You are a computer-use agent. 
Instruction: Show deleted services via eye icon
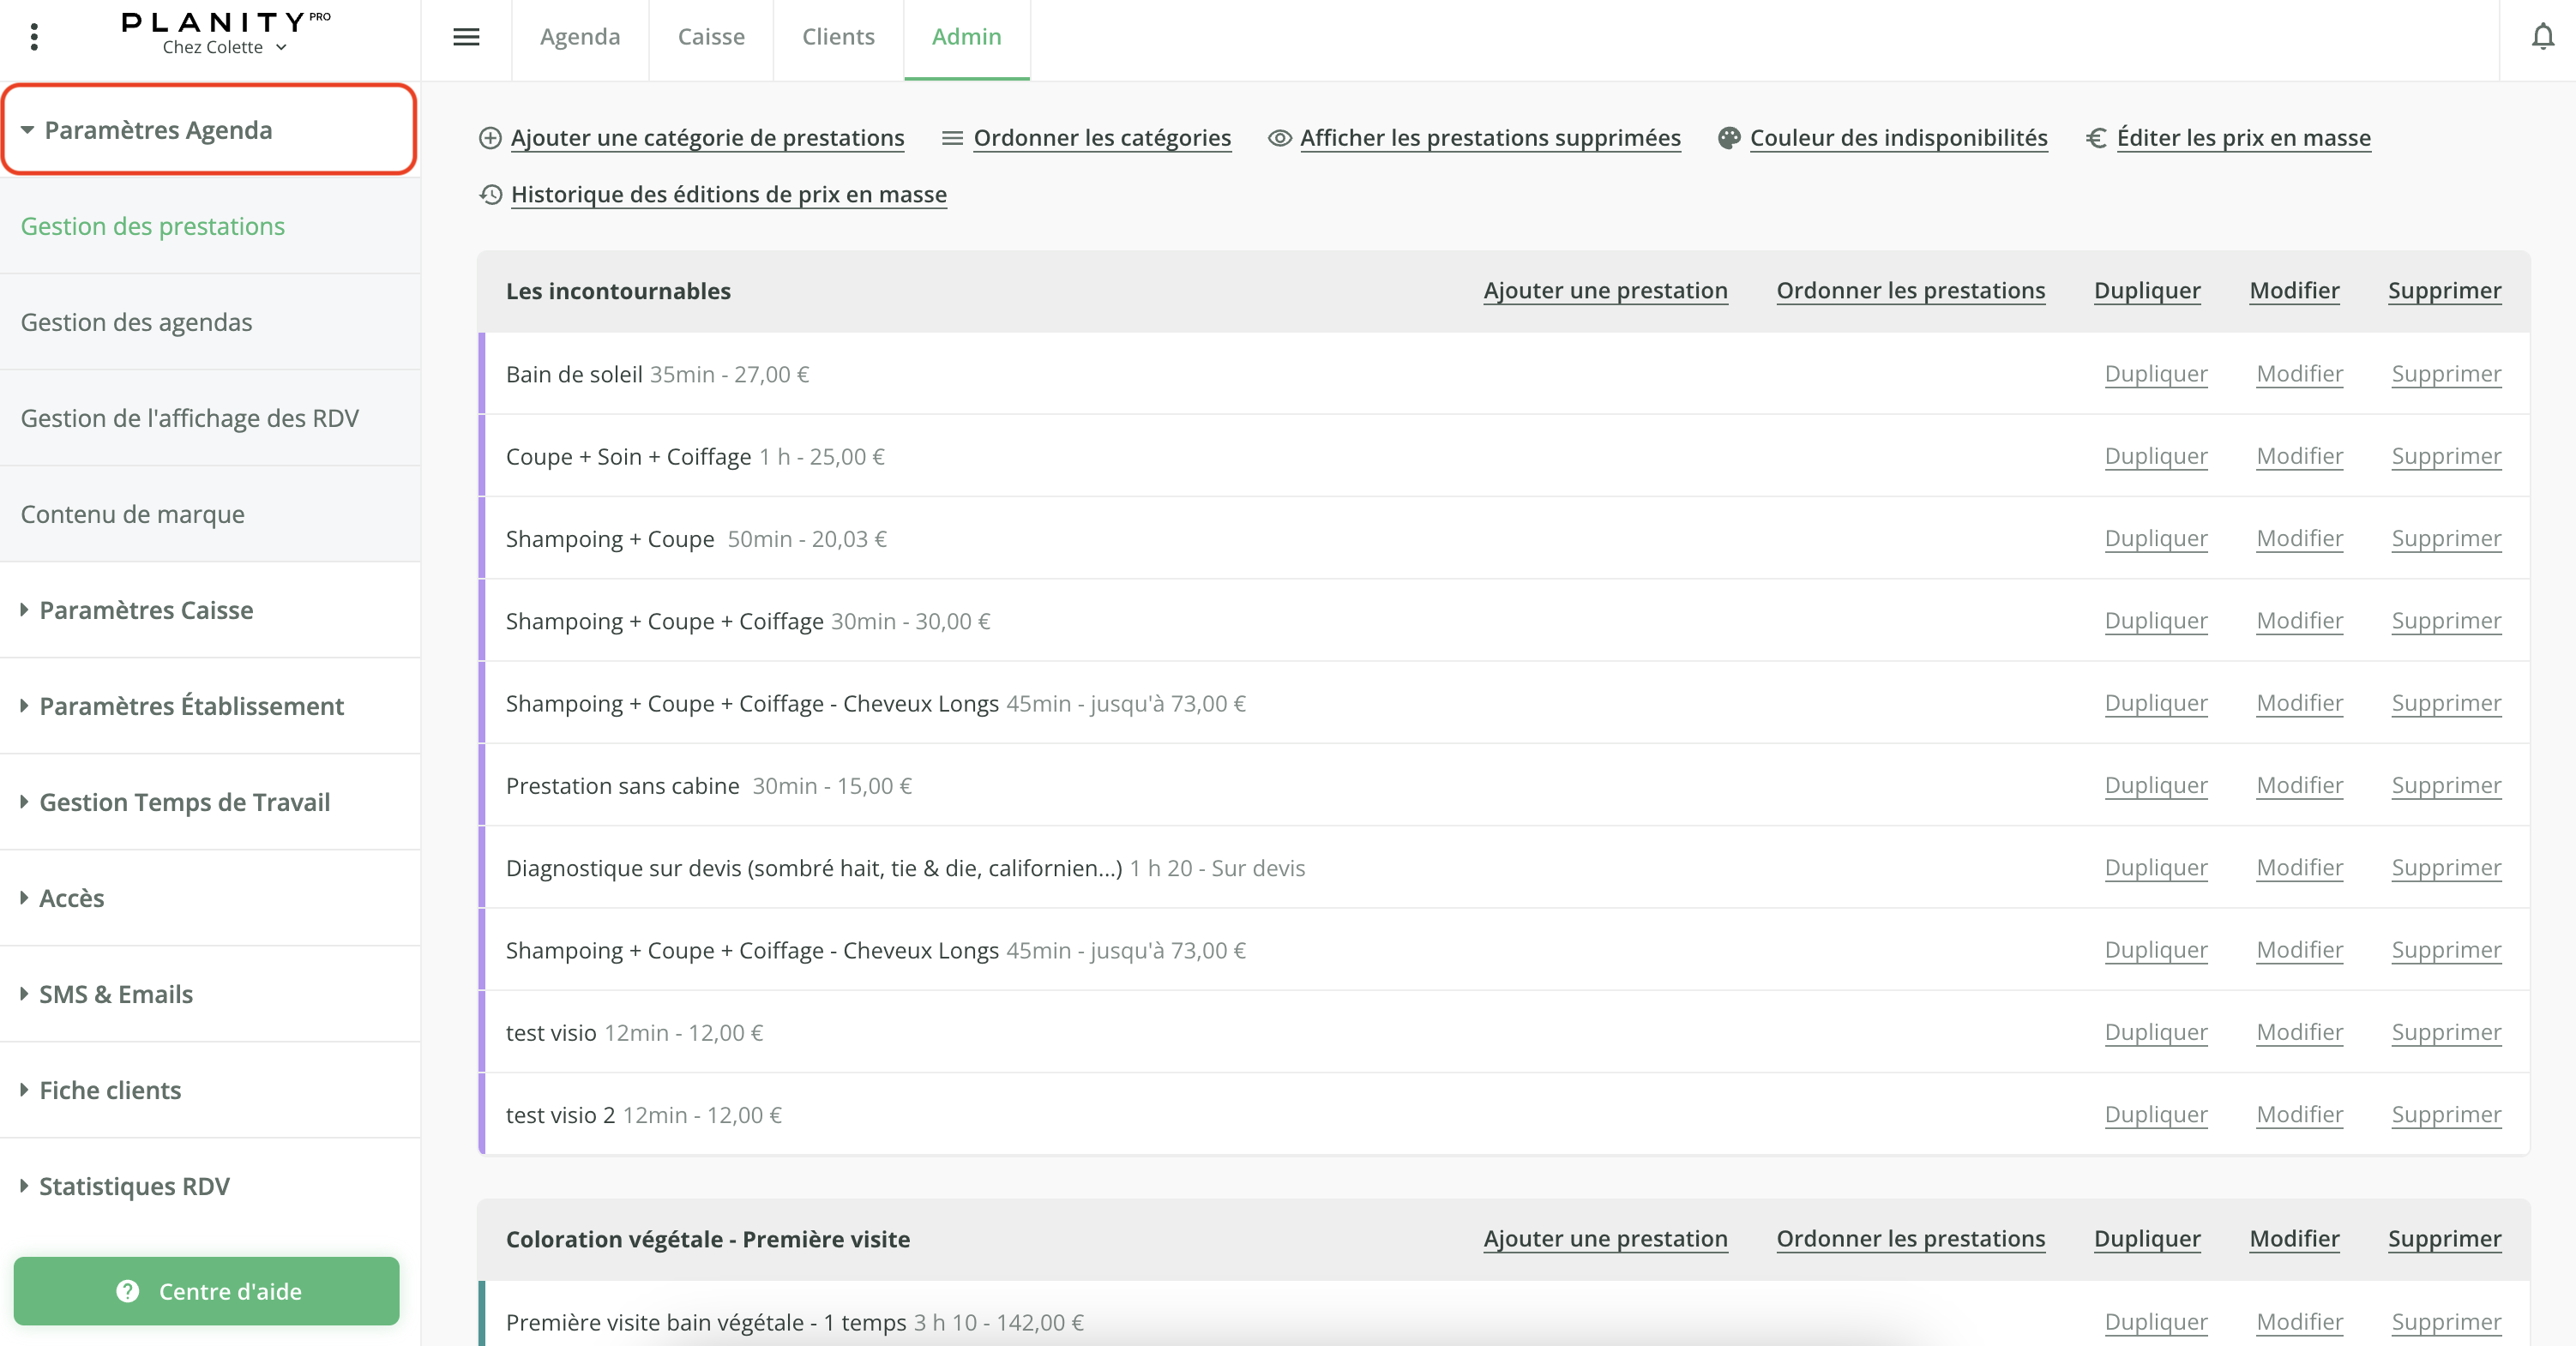click(1279, 138)
